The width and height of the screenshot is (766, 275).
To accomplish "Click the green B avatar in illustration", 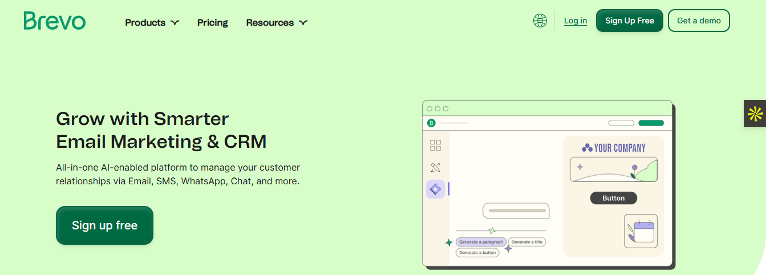I will coord(431,123).
